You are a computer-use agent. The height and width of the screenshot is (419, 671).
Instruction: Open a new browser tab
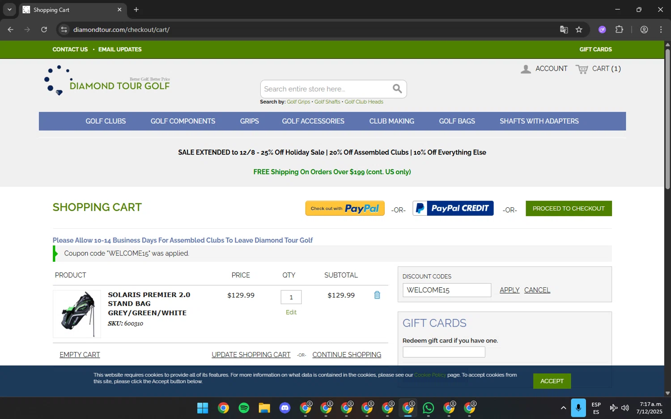[x=136, y=9]
